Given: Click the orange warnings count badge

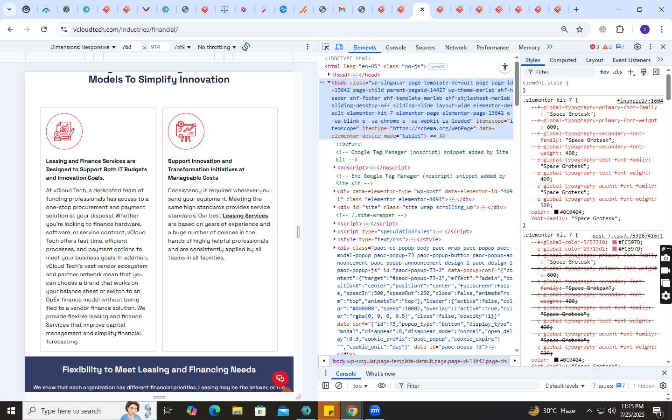Looking at the screenshot, I should click(x=607, y=47).
